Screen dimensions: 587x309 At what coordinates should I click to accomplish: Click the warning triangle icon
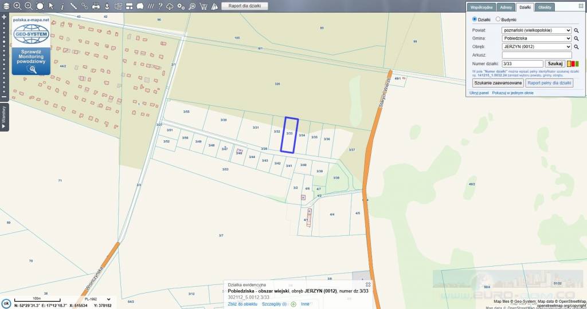point(214,6)
